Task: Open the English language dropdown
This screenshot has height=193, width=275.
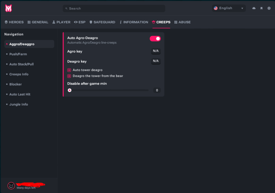Action: point(229,8)
